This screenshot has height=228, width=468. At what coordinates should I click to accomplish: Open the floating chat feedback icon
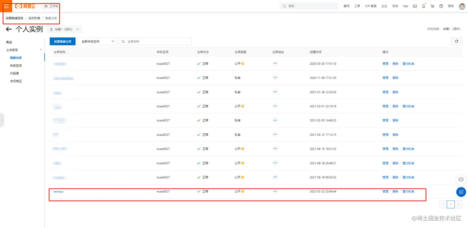point(461,179)
